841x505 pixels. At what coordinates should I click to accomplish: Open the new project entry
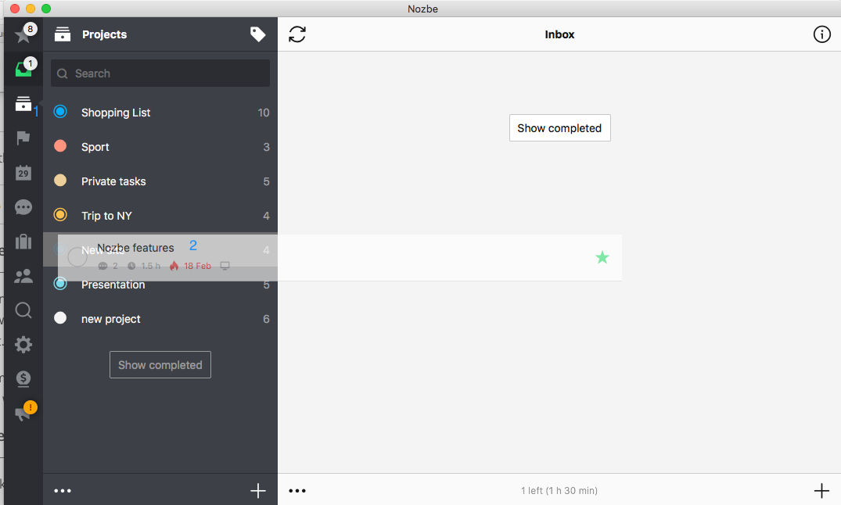tap(160, 319)
